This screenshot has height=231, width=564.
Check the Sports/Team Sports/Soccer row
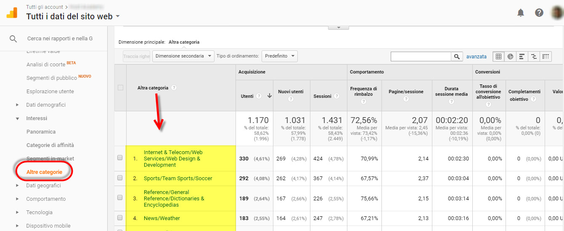pos(120,178)
